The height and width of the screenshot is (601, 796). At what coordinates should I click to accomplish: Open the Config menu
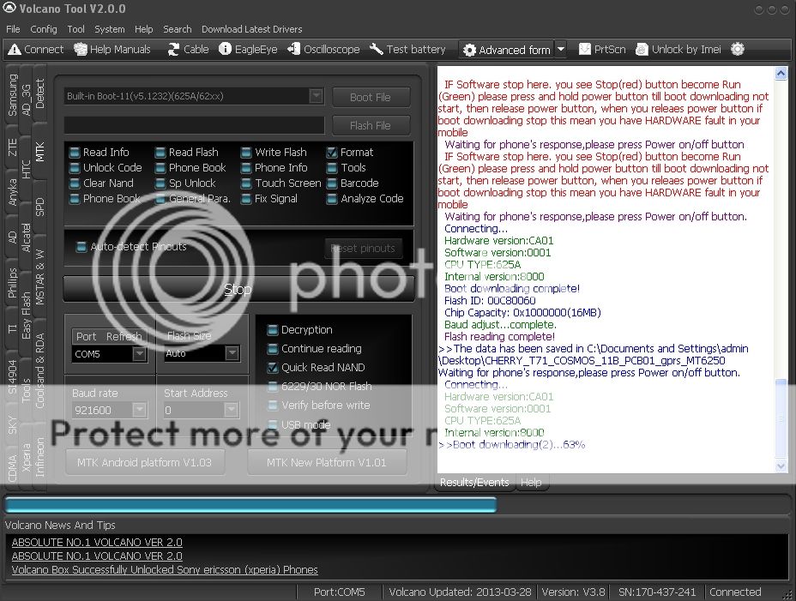click(44, 29)
